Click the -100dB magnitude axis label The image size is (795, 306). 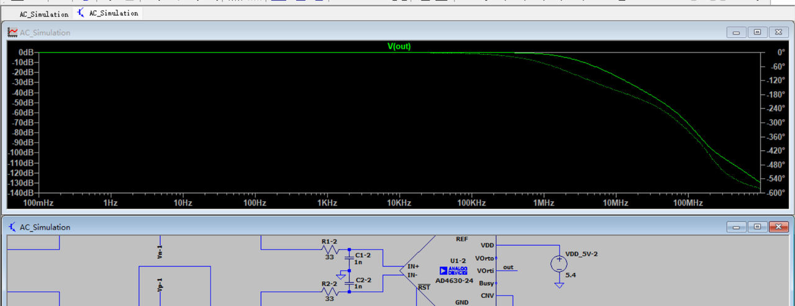click(x=20, y=153)
